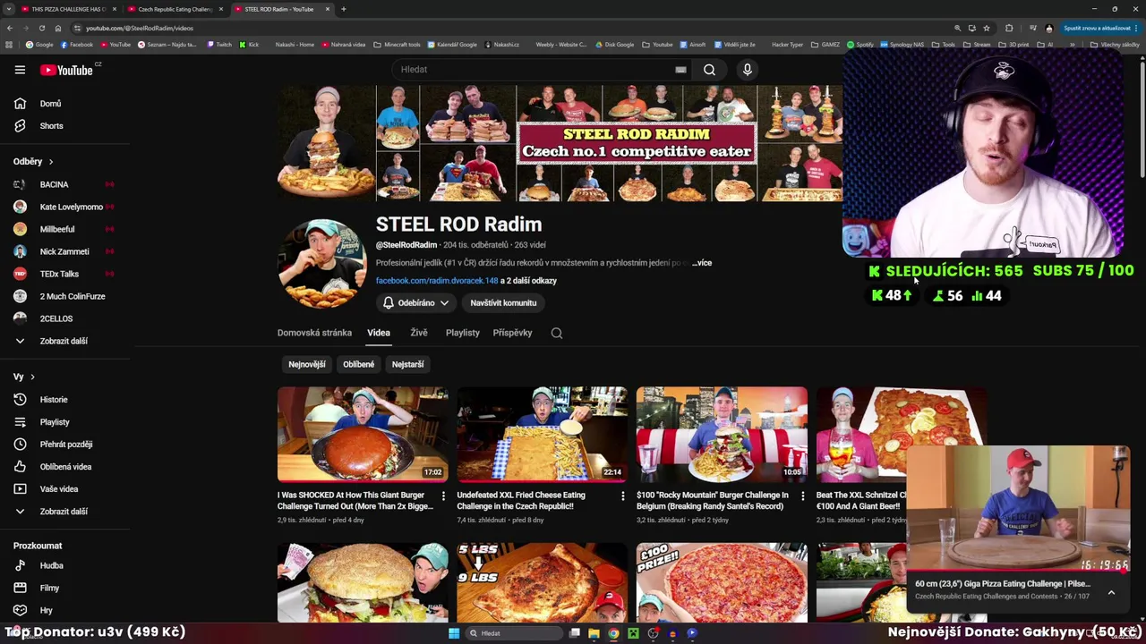The image size is (1146, 644).
Task: Open options menu for Fried Cheese video
Action: click(623, 496)
